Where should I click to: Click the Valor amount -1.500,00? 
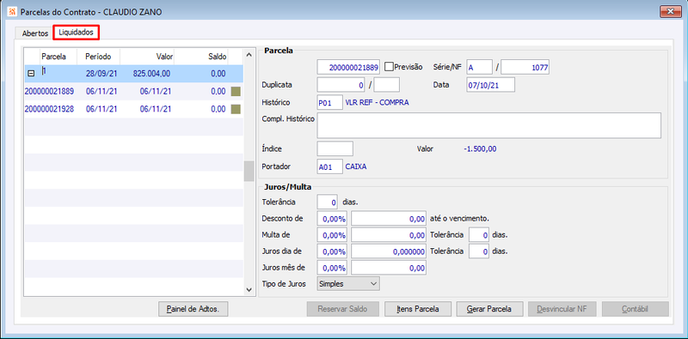coord(480,149)
